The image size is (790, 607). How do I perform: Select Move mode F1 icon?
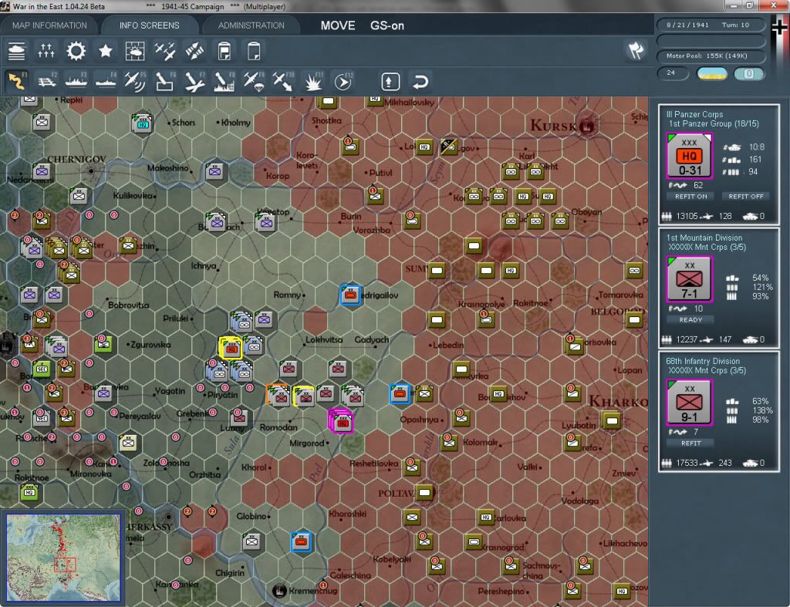point(17,81)
